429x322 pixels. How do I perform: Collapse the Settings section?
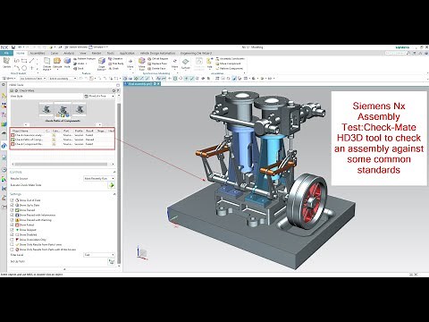click(x=114, y=194)
